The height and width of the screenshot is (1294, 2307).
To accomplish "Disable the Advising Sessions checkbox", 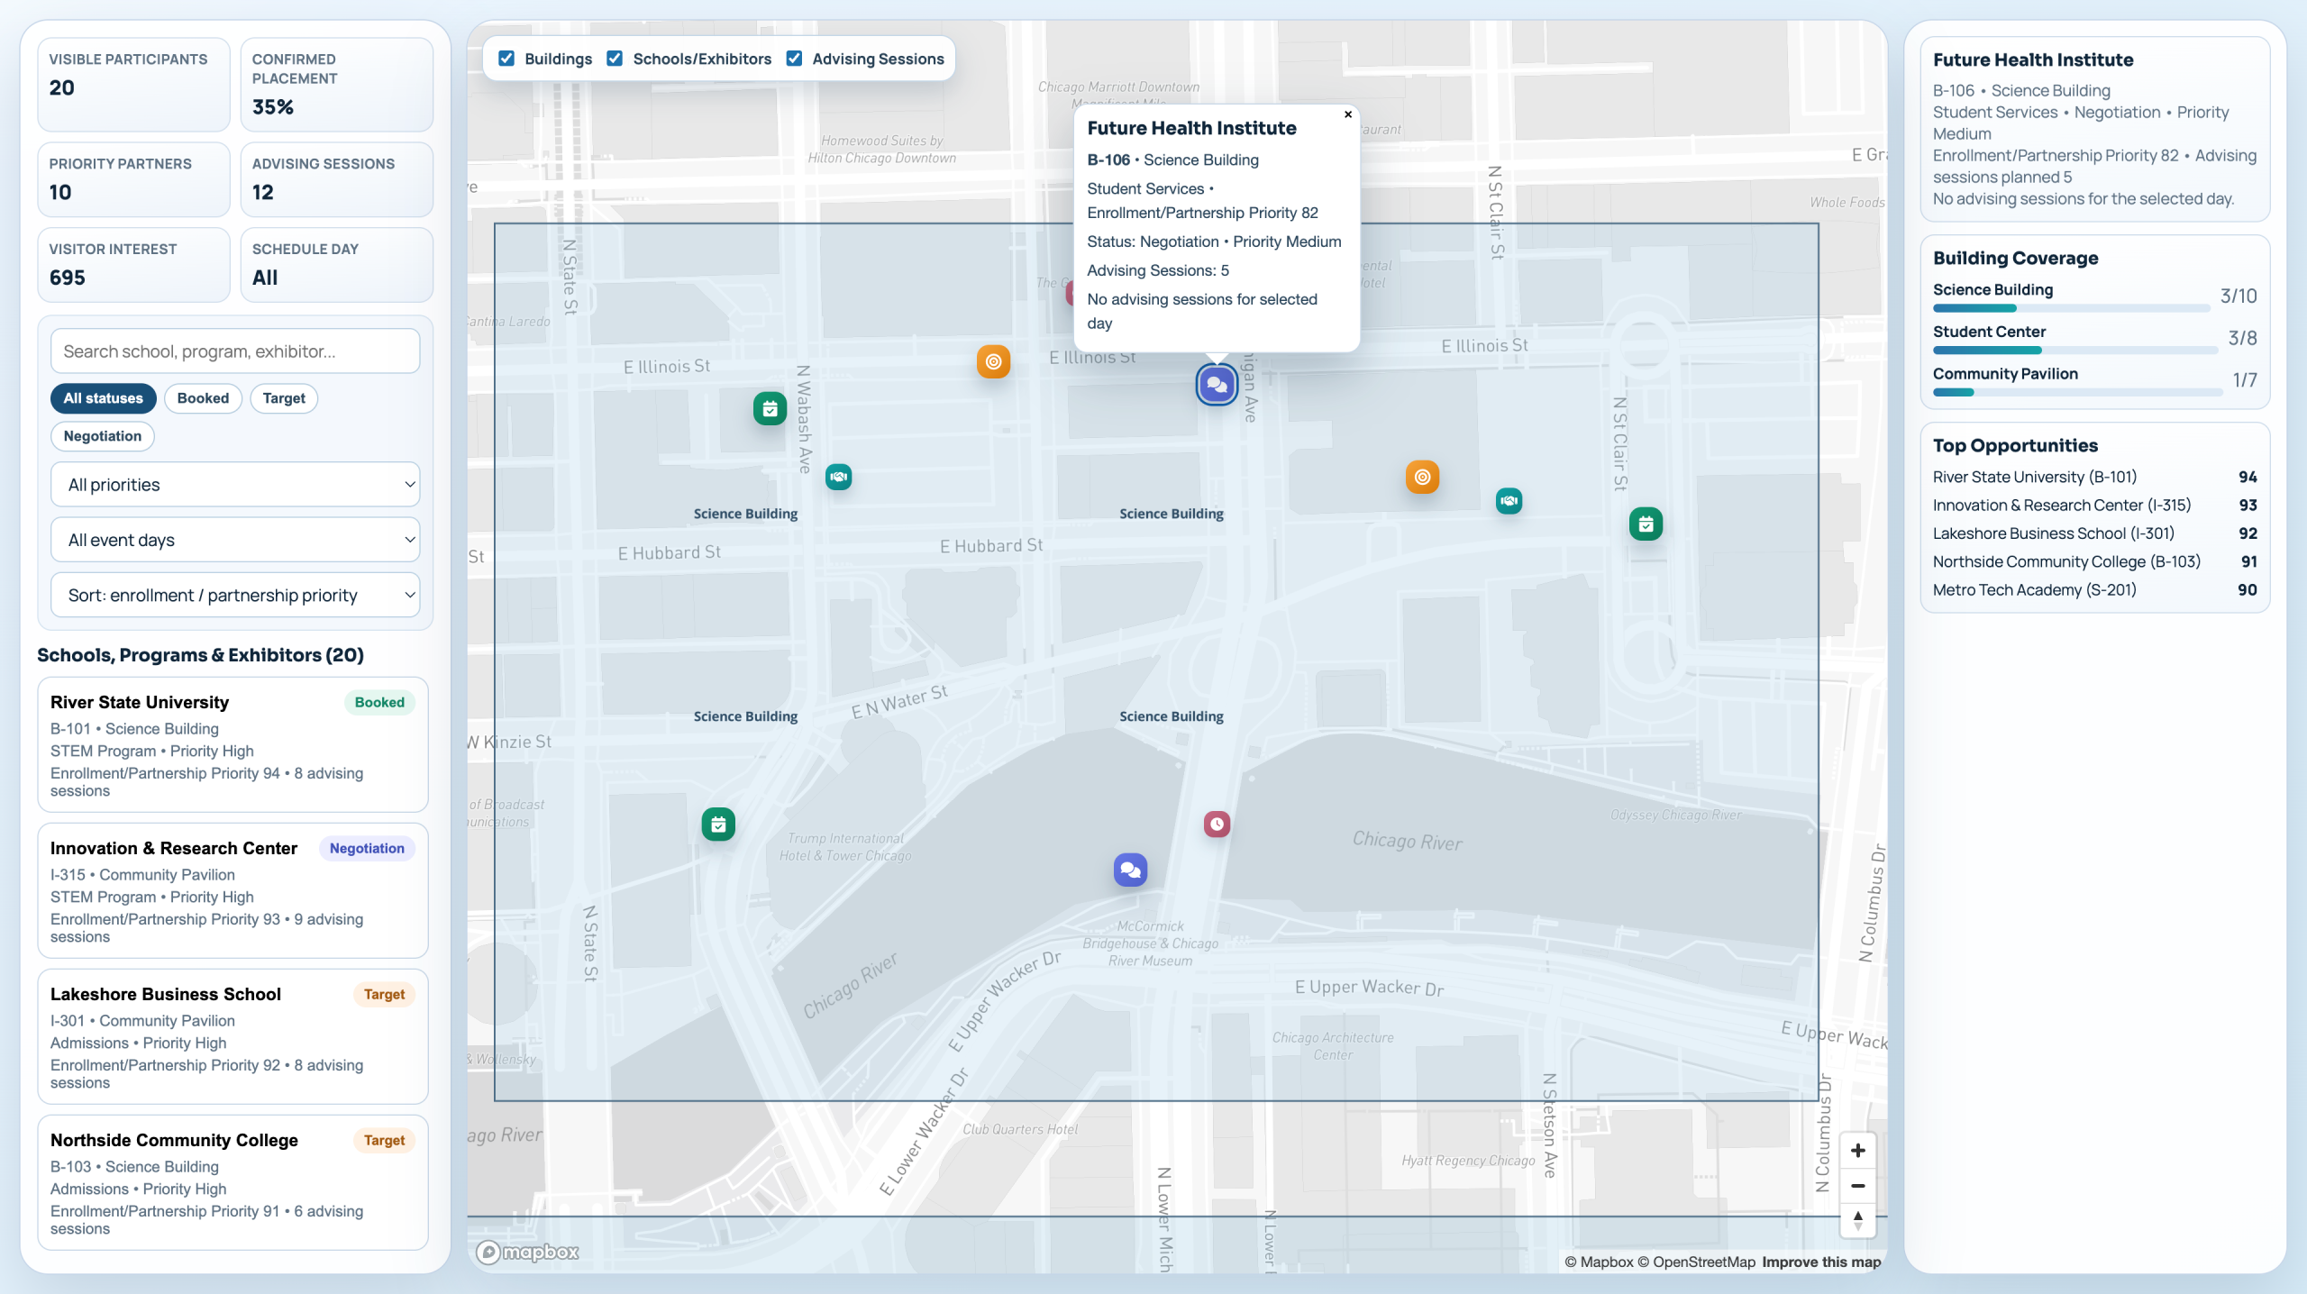I will tap(794, 58).
